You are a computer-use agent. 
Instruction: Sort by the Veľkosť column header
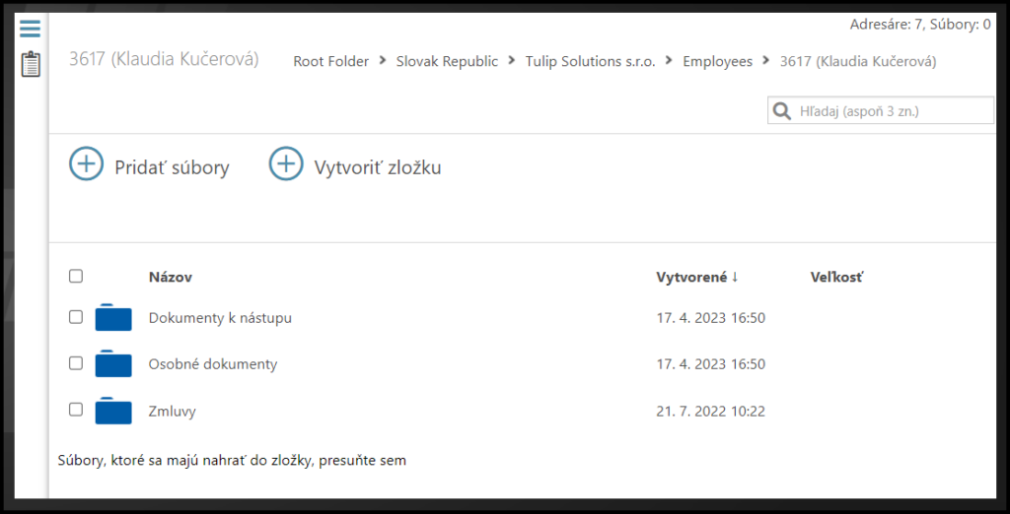point(836,278)
